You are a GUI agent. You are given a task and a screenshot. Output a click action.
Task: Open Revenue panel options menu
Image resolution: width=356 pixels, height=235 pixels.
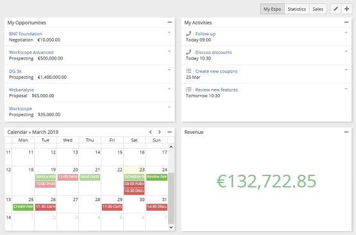pyautogui.click(x=346, y=132)
